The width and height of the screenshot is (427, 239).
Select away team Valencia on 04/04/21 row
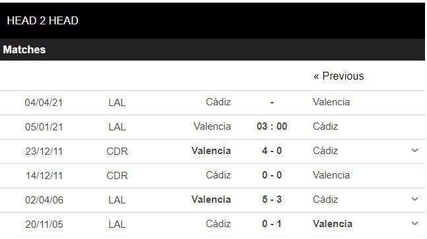[x=331, y=102]
